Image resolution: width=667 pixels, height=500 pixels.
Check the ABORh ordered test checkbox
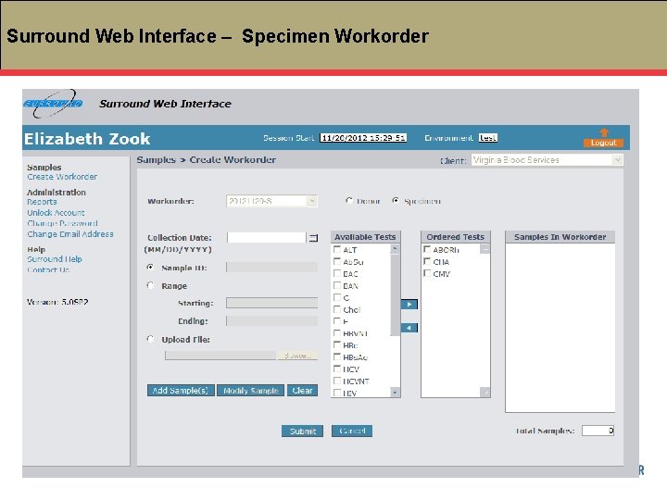[x=427, y=249]
